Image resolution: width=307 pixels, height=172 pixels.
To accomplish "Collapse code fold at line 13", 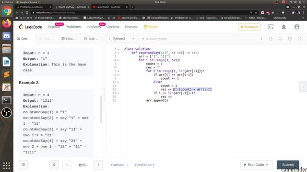I will pos(118,93).
